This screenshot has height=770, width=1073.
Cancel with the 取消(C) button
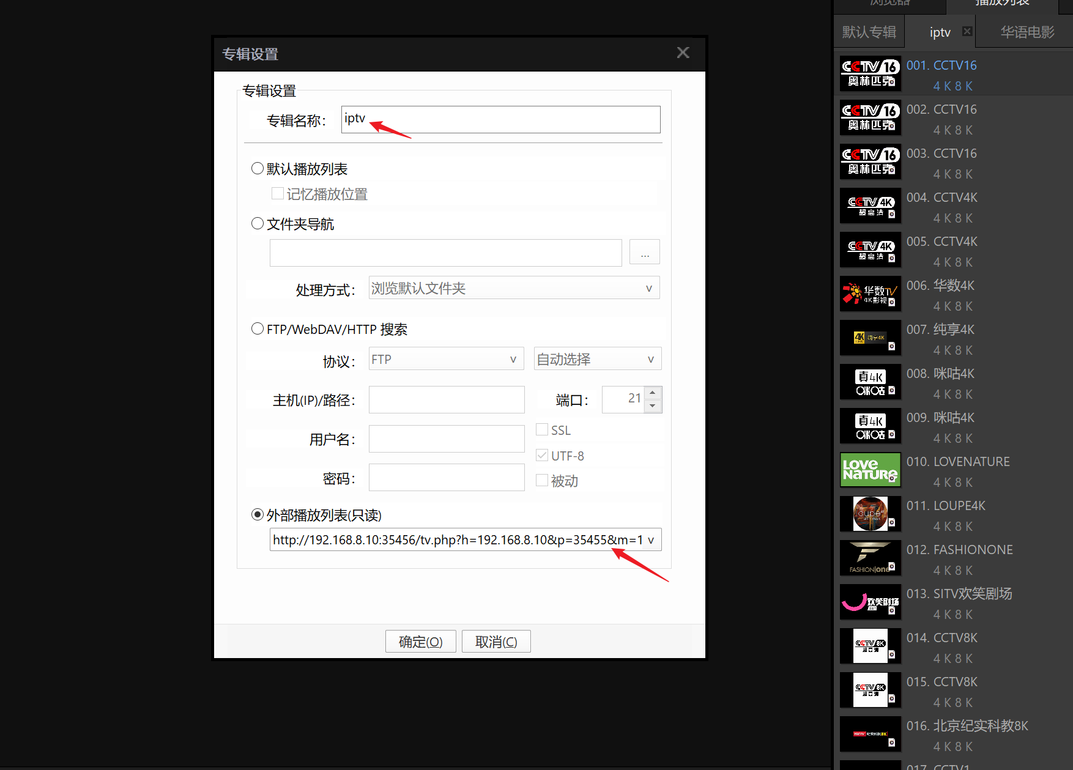(496, 642)
